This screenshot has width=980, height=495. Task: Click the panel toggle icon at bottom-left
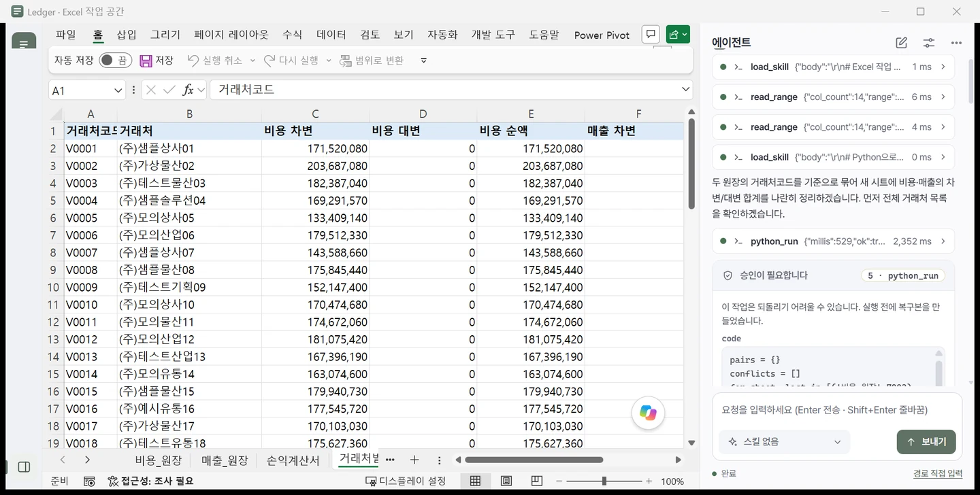tap(24, 467)
